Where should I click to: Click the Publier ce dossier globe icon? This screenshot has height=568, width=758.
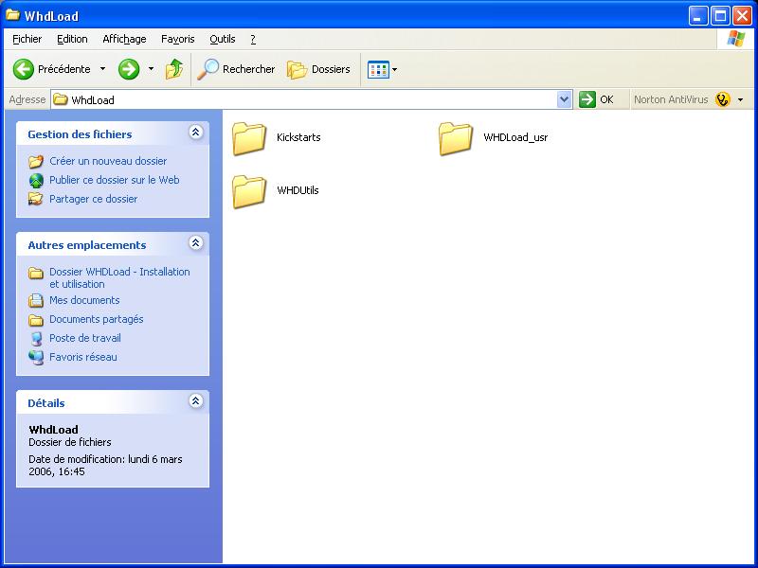click(x=36, y=180)
